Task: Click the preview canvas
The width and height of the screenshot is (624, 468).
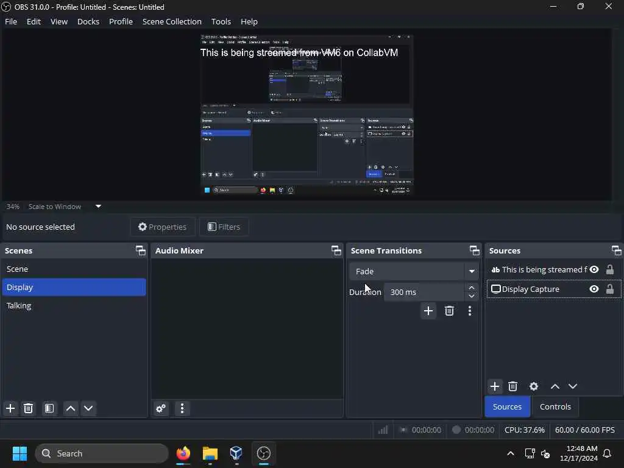Action: 307,115
